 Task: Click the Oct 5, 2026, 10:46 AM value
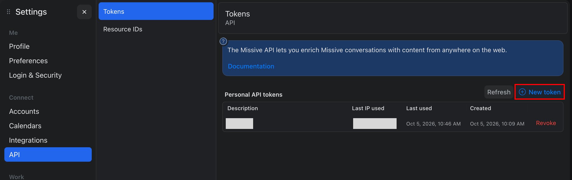[433, 124]
